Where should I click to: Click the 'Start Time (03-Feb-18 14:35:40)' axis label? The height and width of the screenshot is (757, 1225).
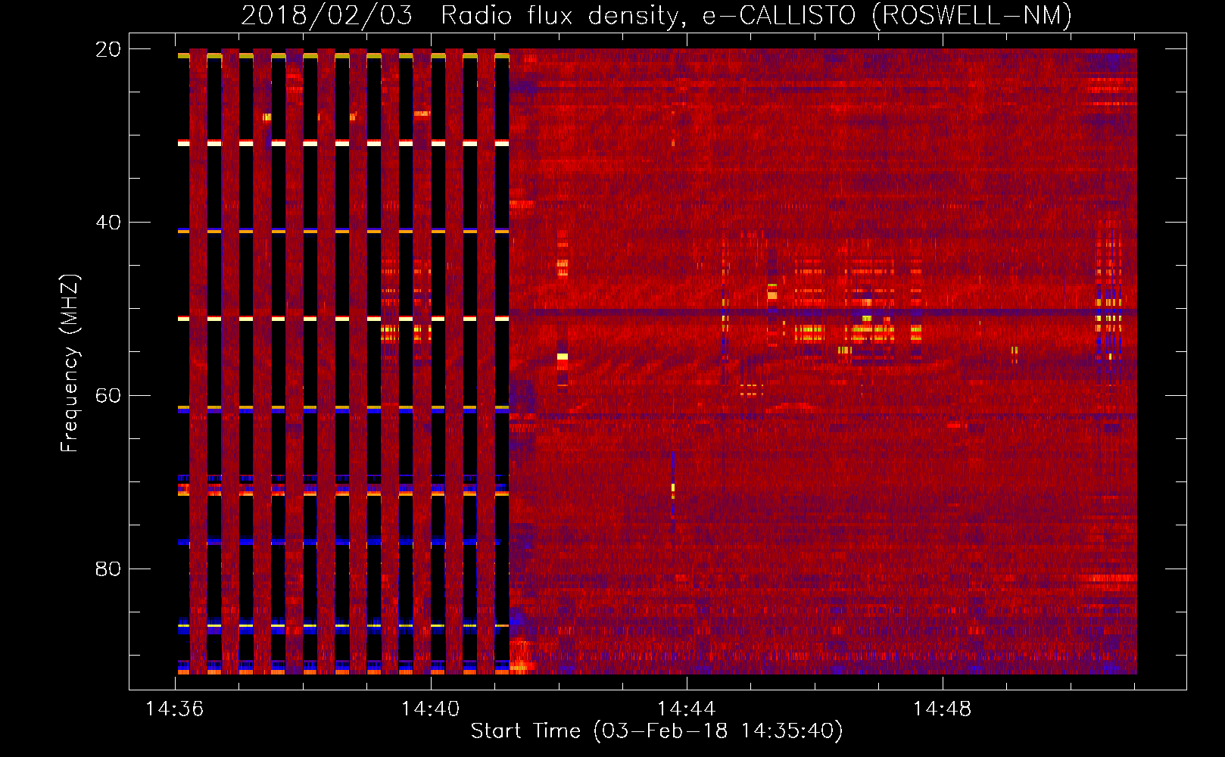656,731
